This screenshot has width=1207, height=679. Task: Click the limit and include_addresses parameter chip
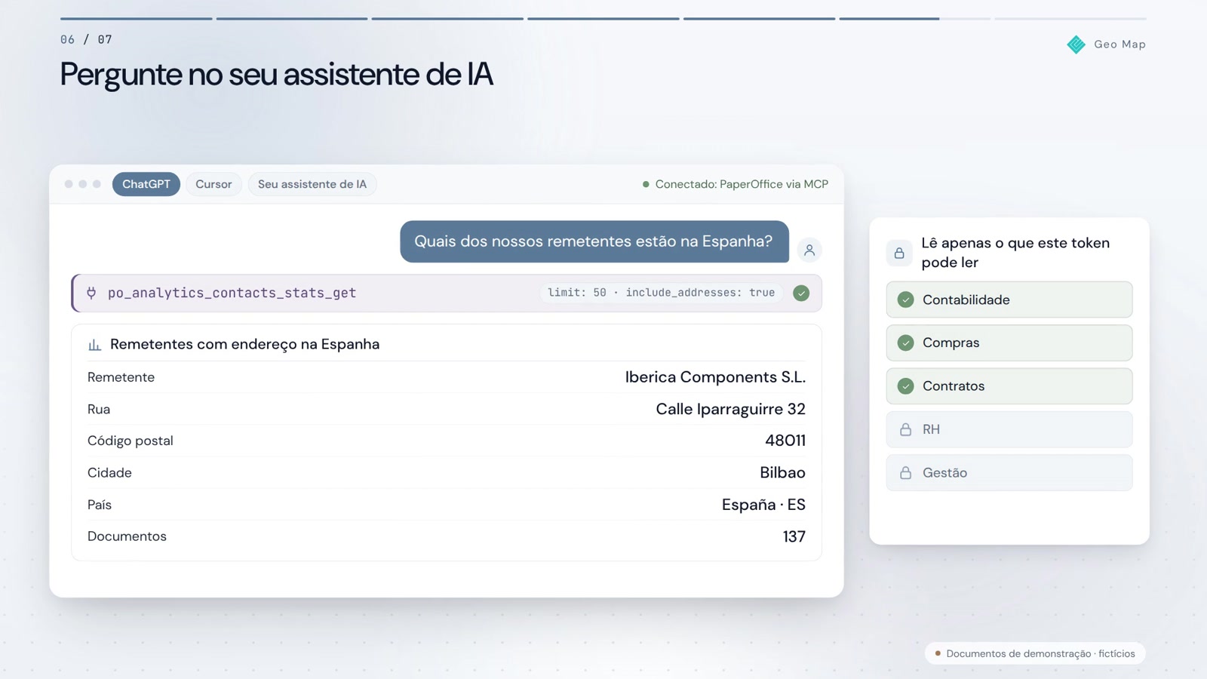[x=661, y=293]
